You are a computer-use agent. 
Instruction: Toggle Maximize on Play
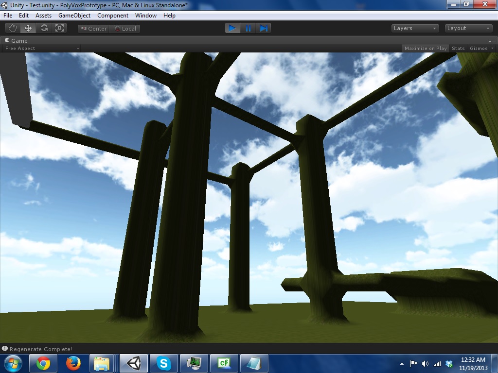[426, 48]
